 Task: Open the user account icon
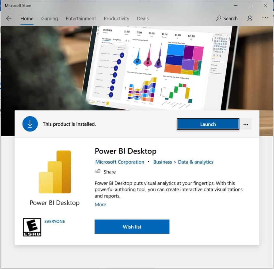click(250, 18)
